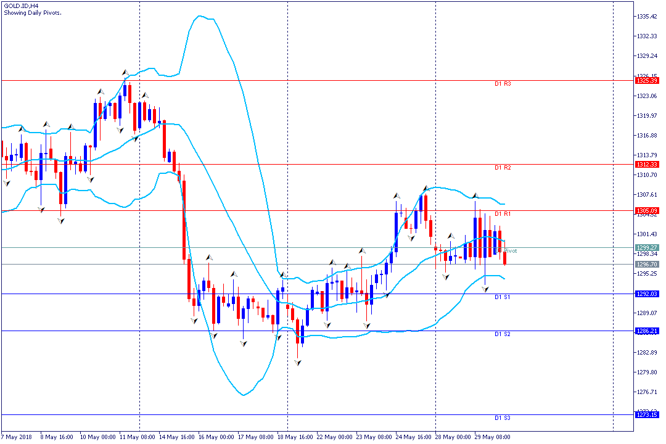Select the gray 1296.70 current price tag
This screenshot has width=666, height=444.
[x=646, y=264]
